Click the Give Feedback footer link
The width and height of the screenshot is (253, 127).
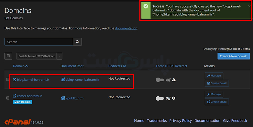235,121
